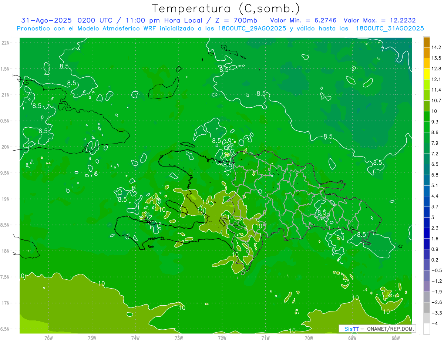Click latitude axis label '18N'
The width and height of the screenshot is (444, 343).
pos(6,251)
